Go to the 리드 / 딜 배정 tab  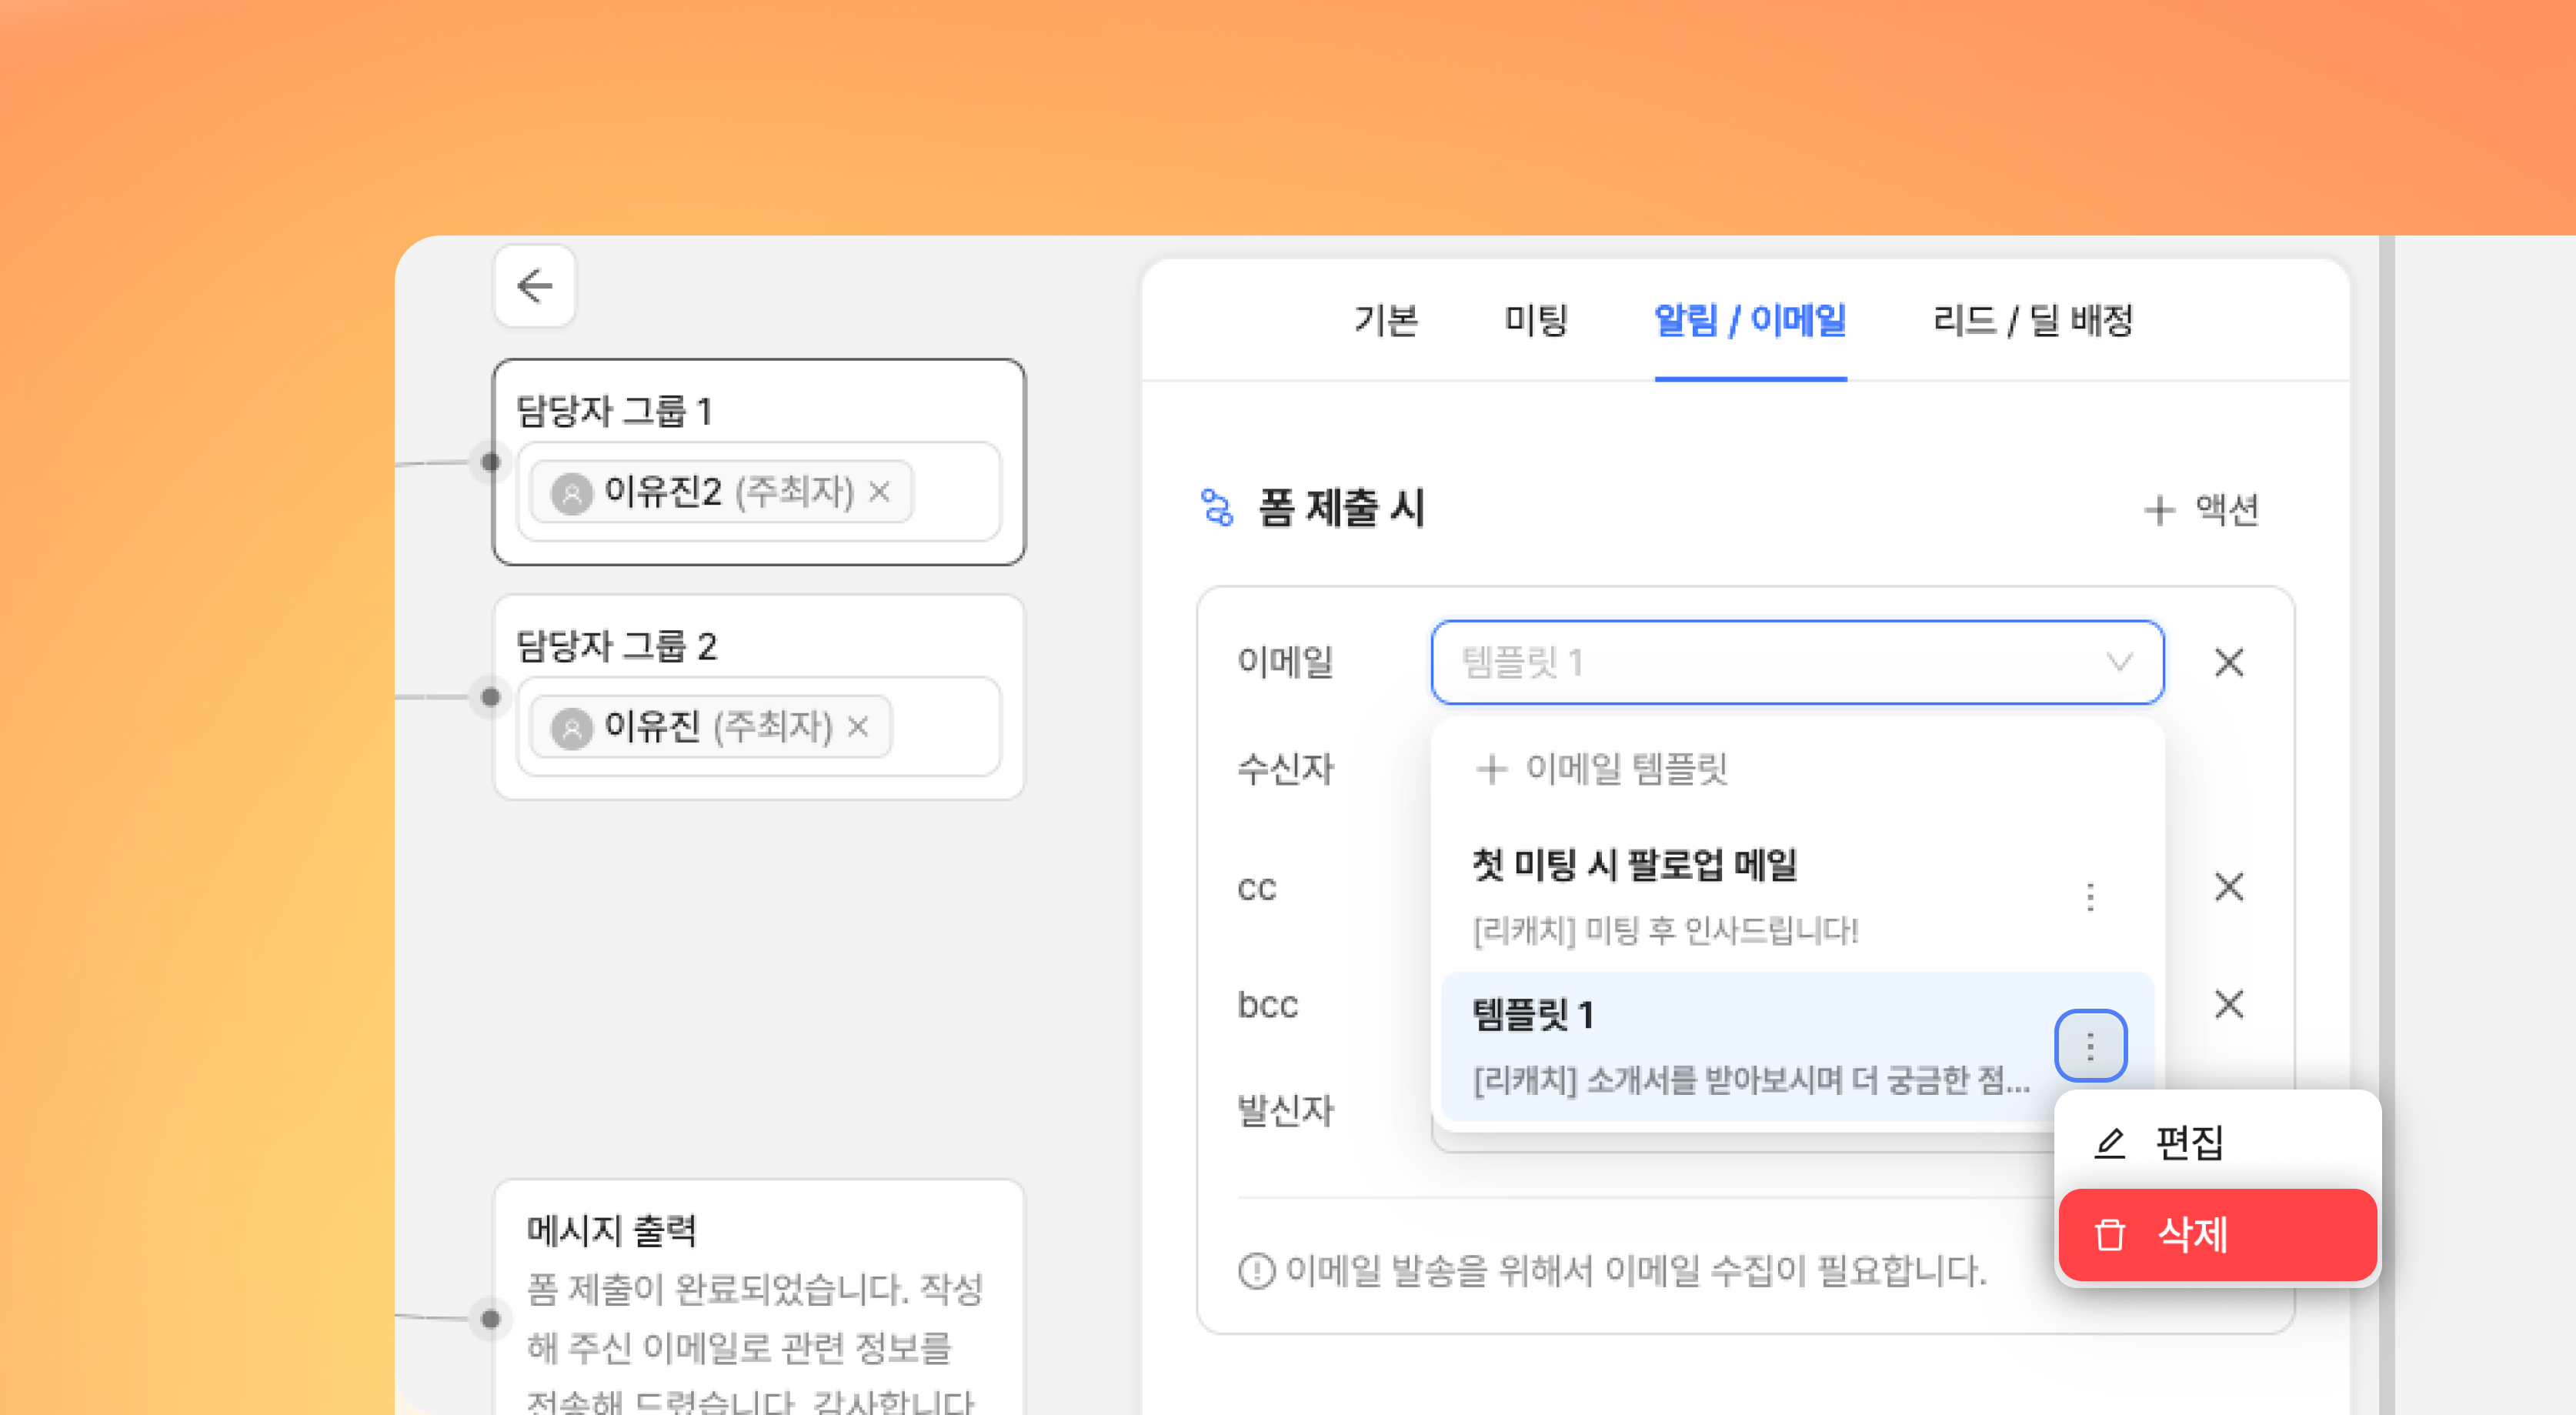point(2032,320)
